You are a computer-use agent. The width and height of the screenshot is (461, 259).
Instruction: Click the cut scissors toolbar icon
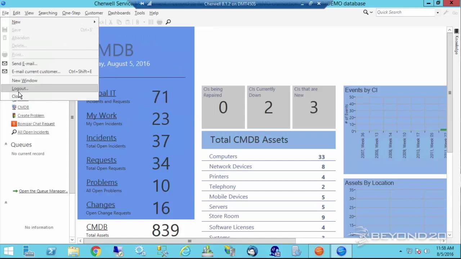pyautogui.click(x=111, y=22)
